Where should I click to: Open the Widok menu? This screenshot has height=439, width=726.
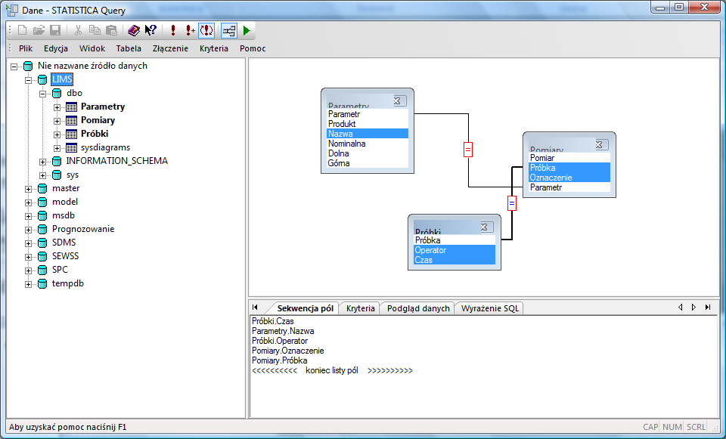[x=92, y=48]
